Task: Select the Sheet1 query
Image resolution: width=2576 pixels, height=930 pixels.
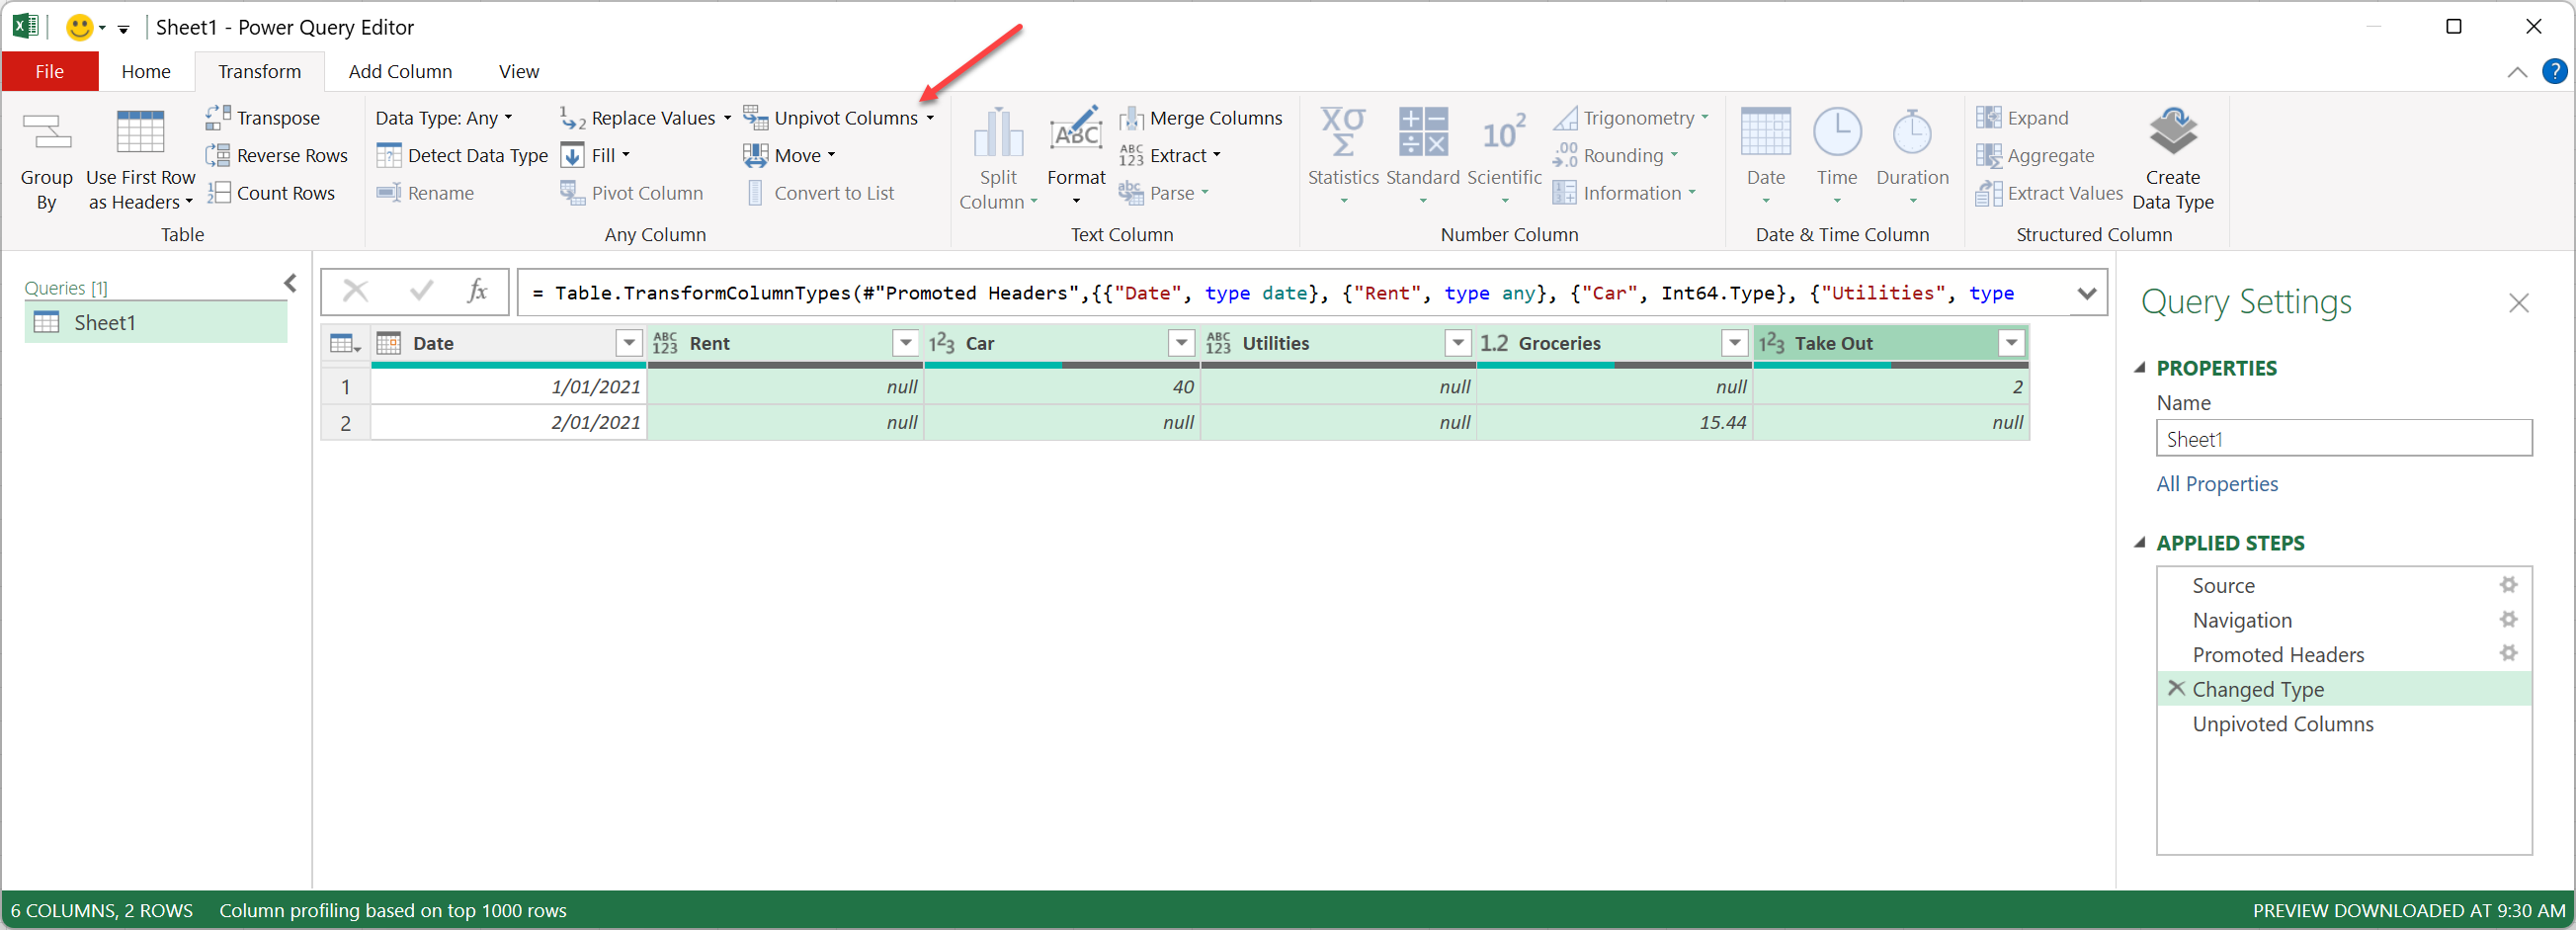Action: (156, 322)
